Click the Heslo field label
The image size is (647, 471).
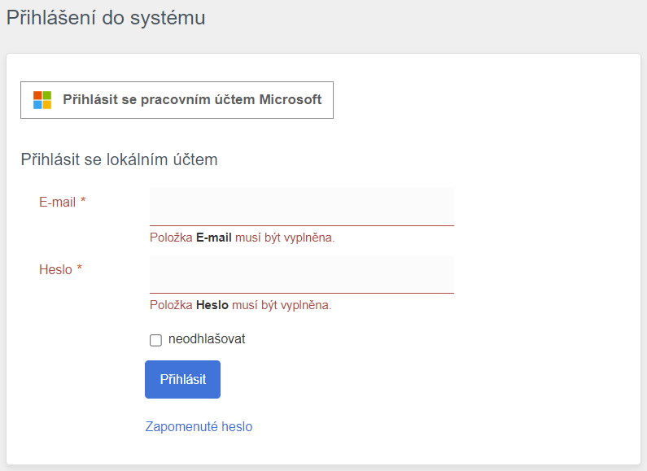pos(55,269)
